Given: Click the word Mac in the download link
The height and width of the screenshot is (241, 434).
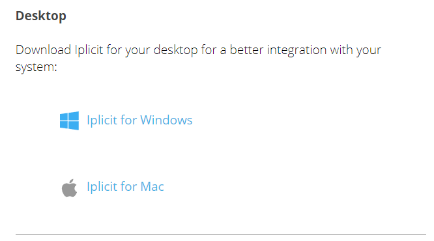Looking at the screenshot, I should click(152, 186).
